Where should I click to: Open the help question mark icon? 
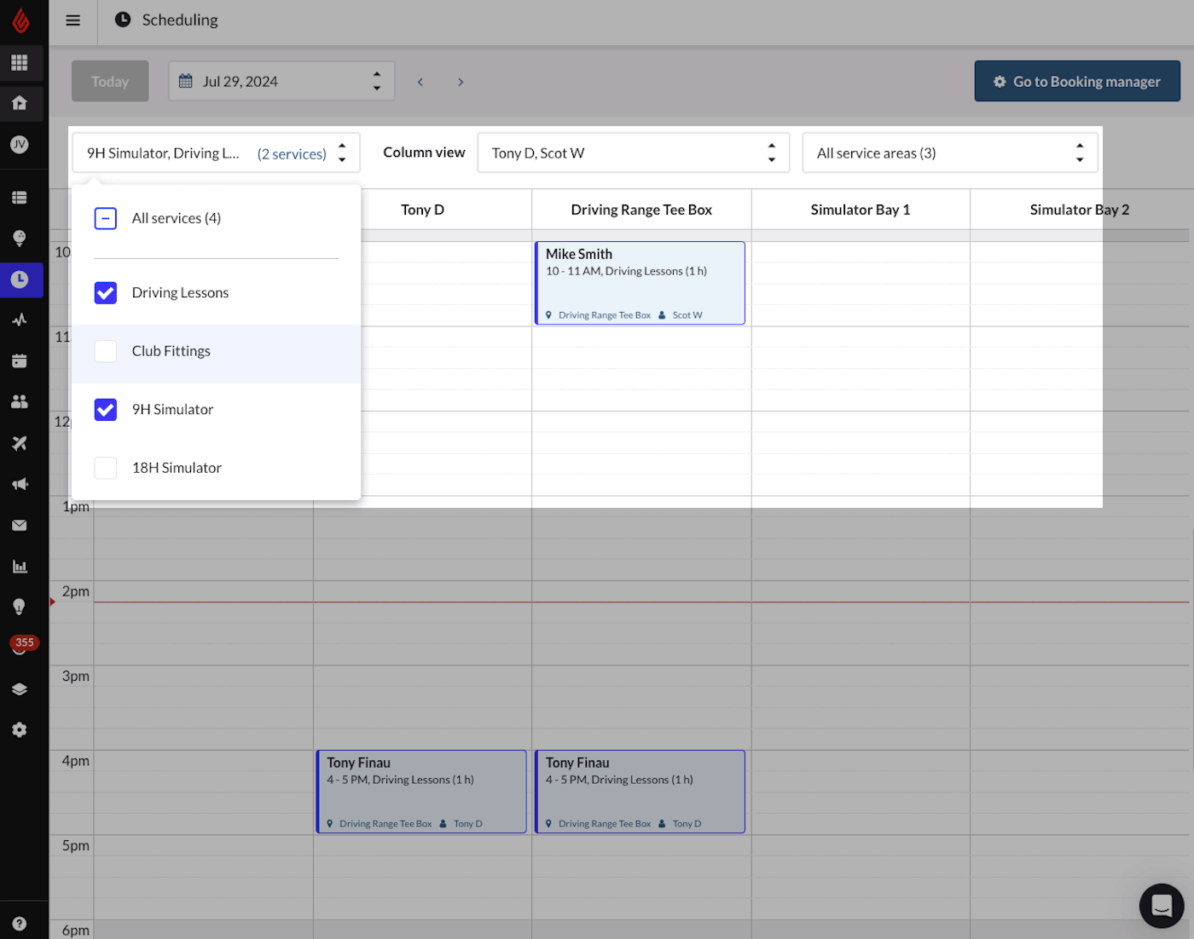[20, 924]
